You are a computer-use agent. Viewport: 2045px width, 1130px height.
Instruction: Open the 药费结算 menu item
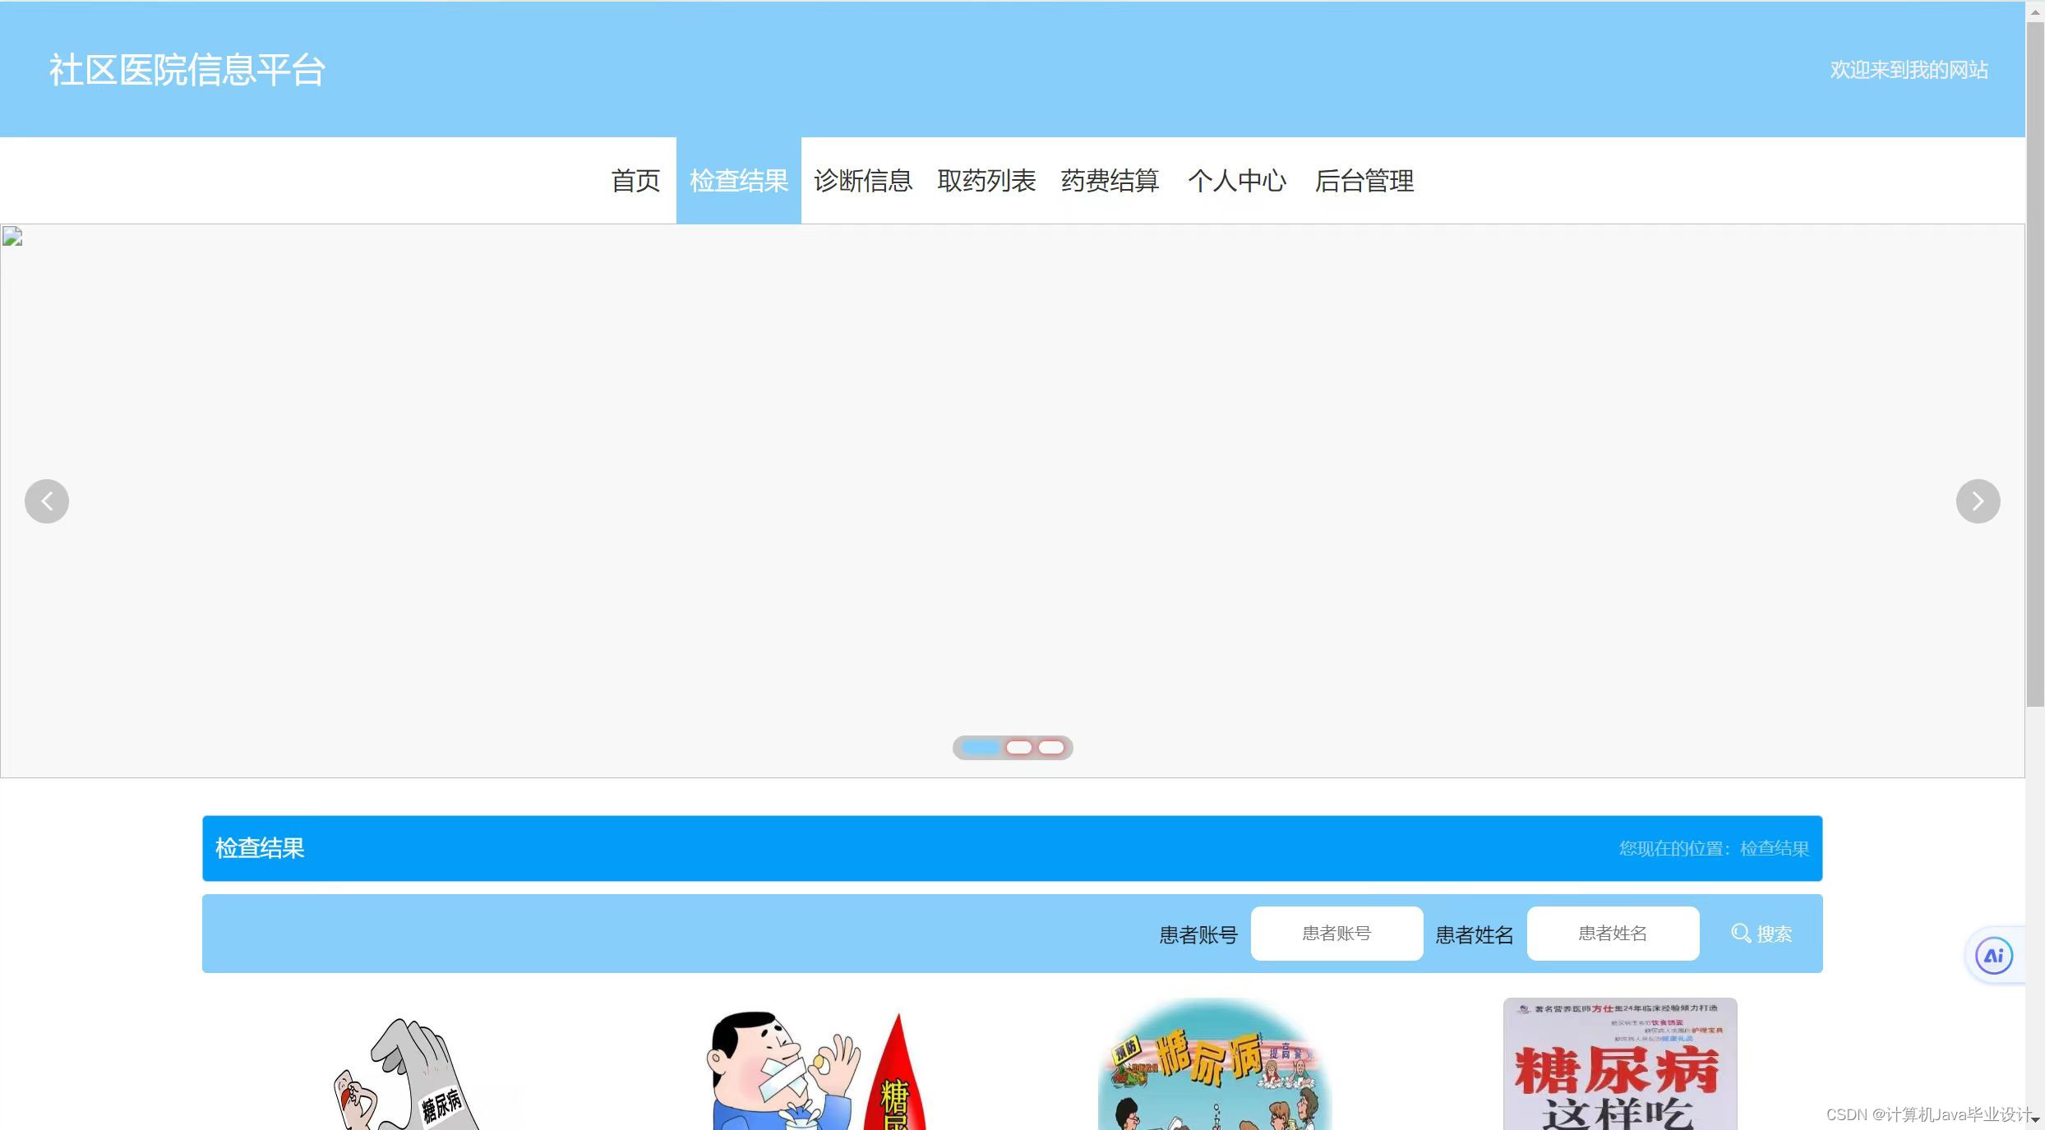pyautogui.click(x=1110, y=181)
